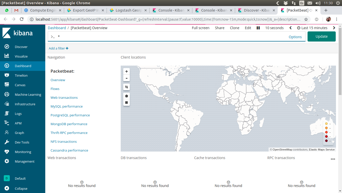342x193 pixels.
Task: Open Cassandra performance link
Action: point(69,150)
